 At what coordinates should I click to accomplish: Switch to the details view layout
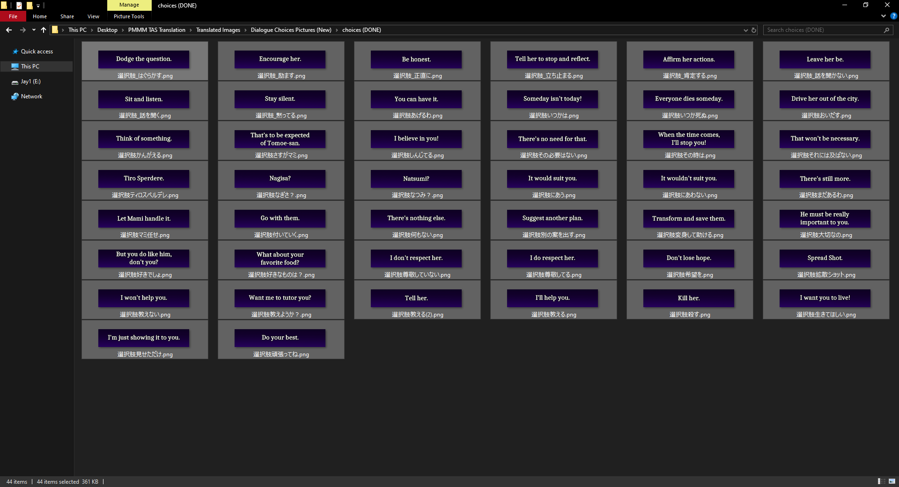point(881,481)
